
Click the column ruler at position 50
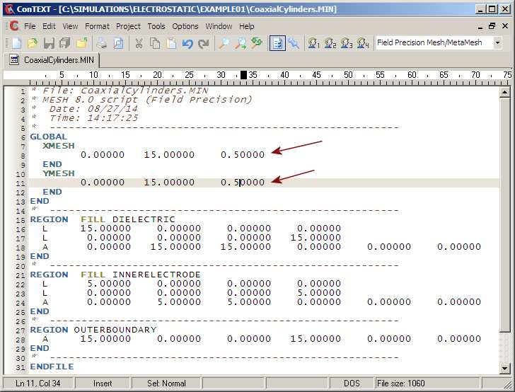(348, 75)
